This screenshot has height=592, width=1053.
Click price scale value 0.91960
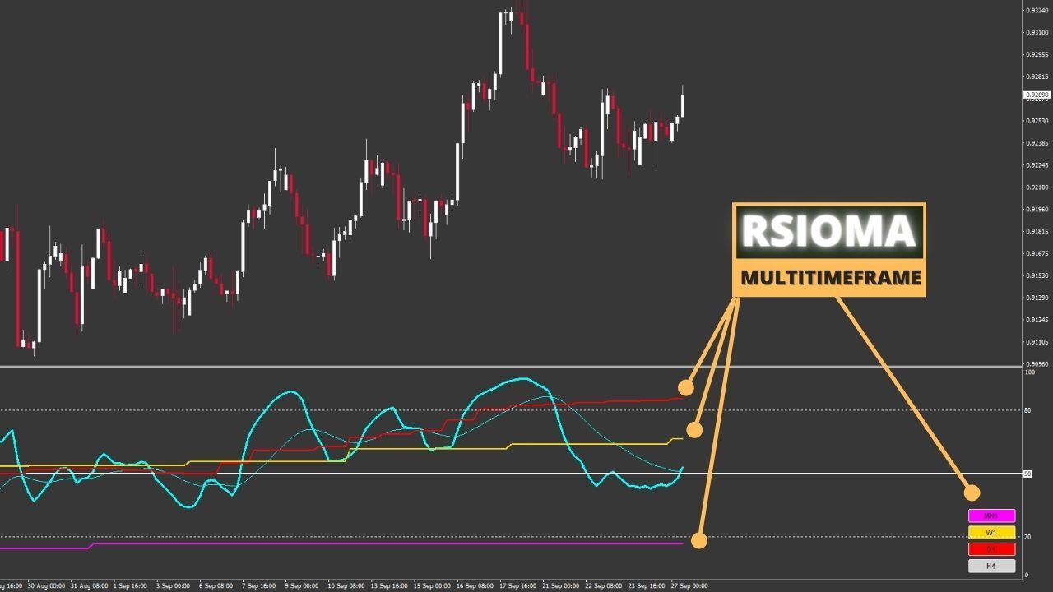pyautogui.click(x=1036, y=210)
